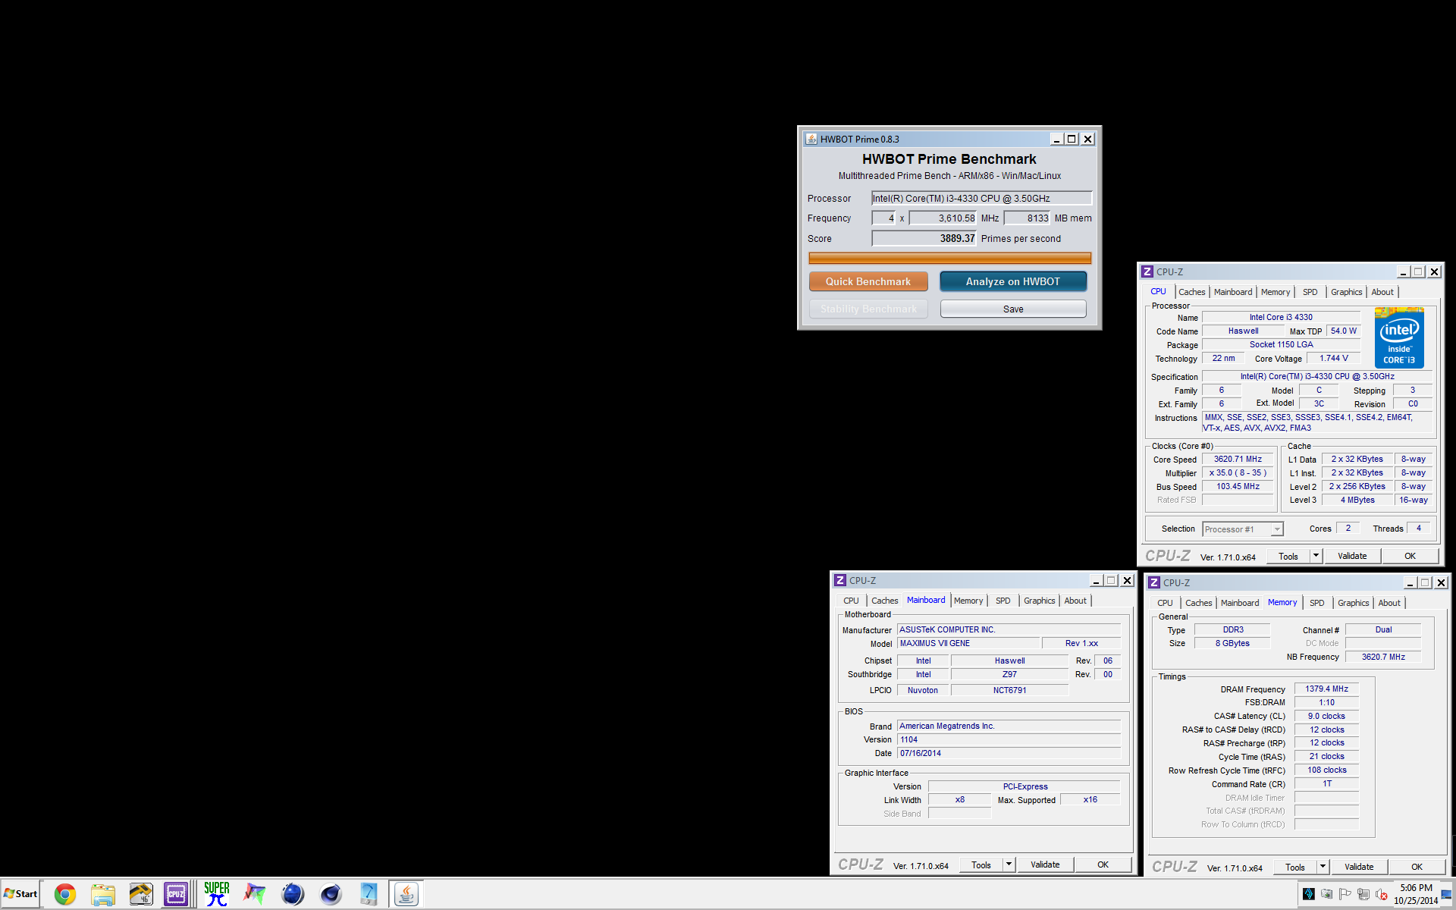
Task: Click OK in CPU tab window
Action: pos(1410,556)
